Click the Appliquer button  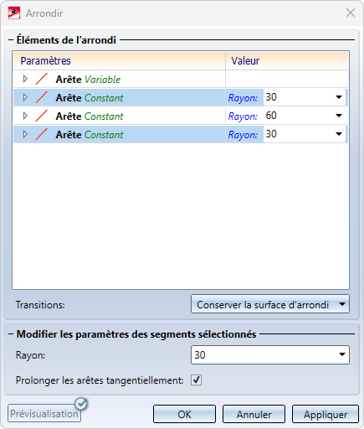tap(326, 414)
